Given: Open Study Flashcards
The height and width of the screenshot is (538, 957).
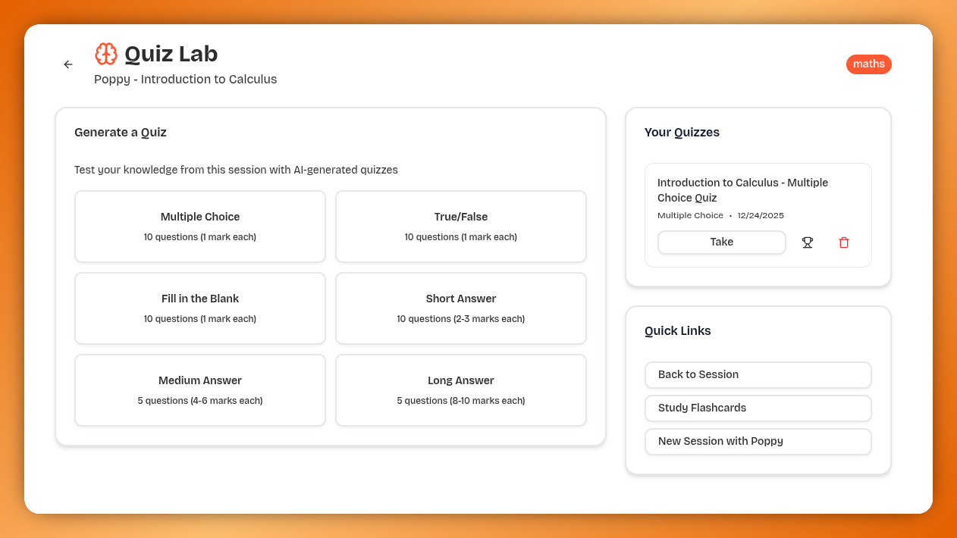Looking at the screenshot, I should point(758,408).
